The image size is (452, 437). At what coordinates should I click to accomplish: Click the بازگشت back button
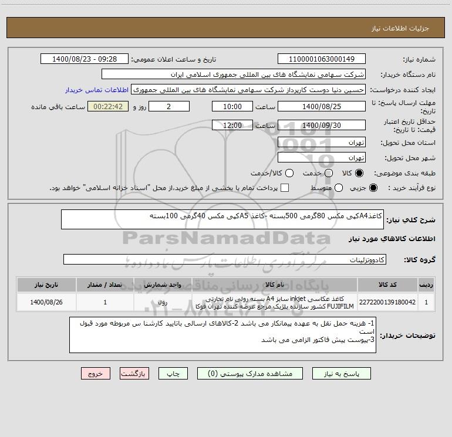point(134,374)
